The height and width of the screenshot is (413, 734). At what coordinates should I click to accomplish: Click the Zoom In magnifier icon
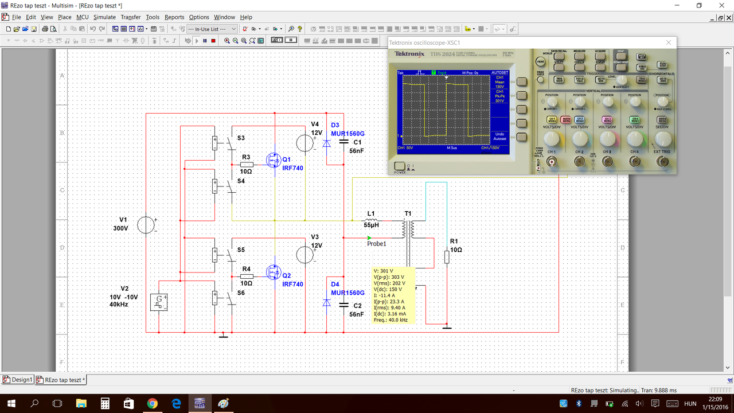227,41
